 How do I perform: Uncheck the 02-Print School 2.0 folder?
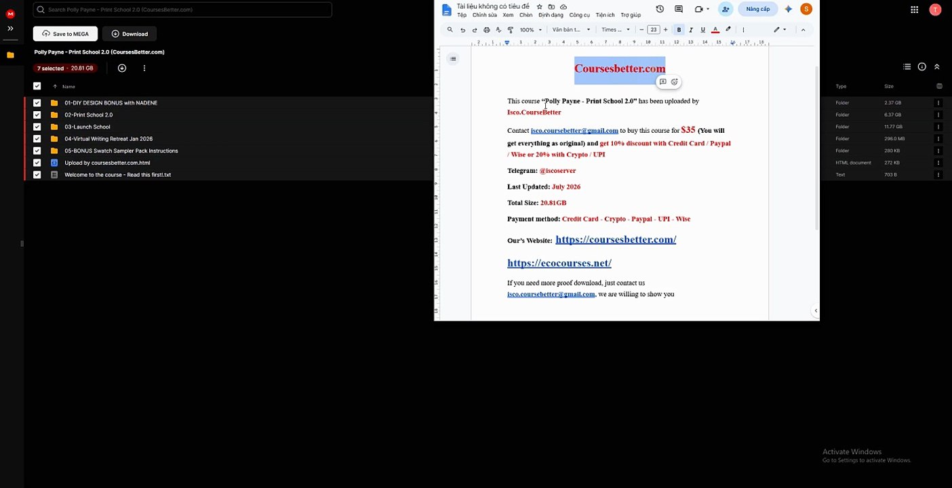coord(37,115)
